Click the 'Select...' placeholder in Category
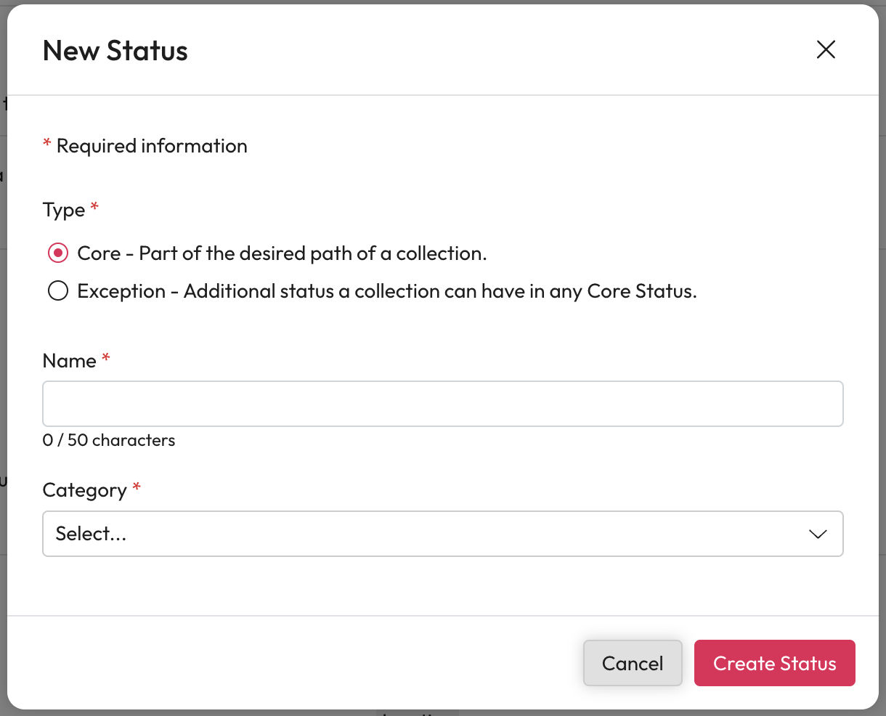This screenshot has width=886, height=716. pos(91,534)
